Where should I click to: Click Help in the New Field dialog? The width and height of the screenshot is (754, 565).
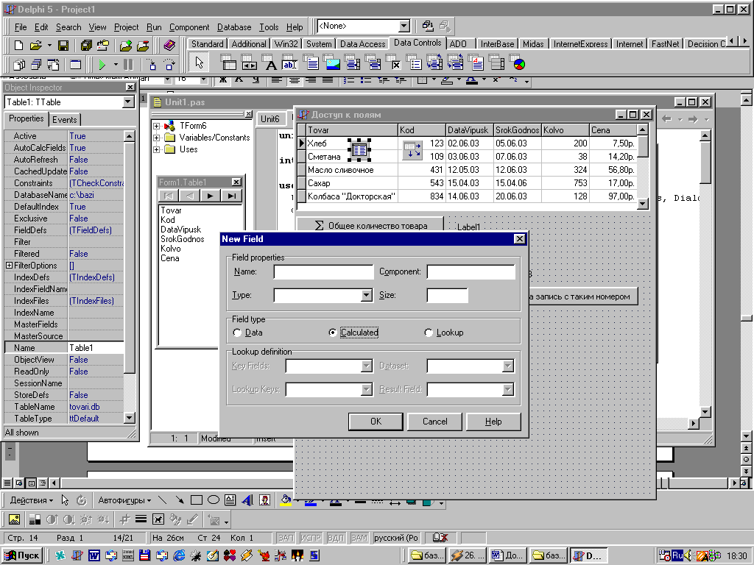point(493,422)
